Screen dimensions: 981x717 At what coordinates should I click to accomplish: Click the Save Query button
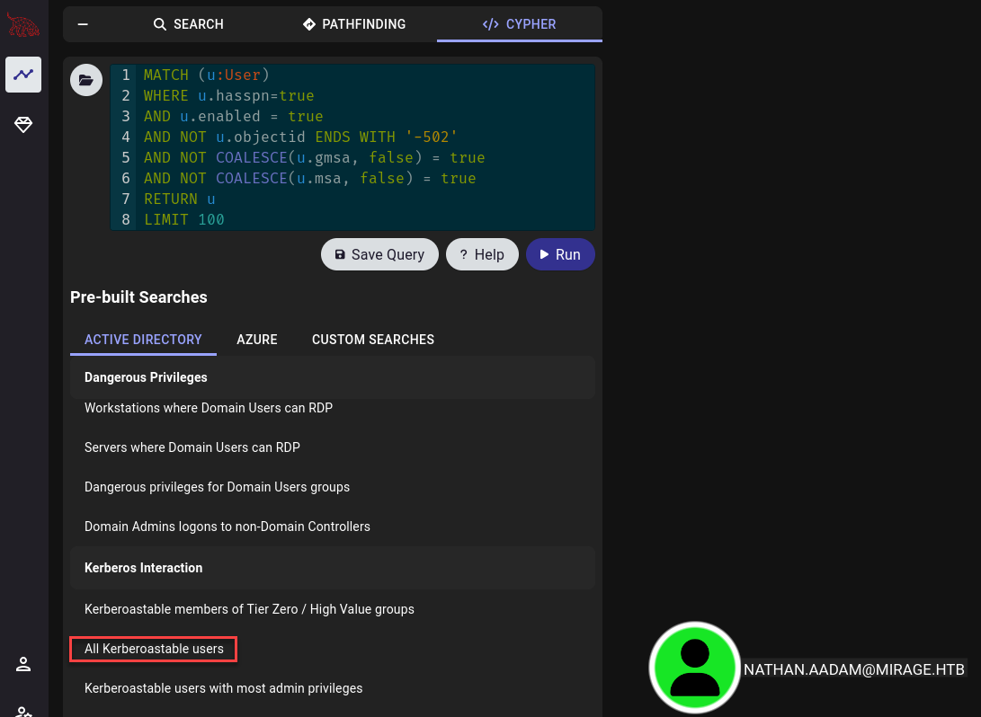point(379,254)
